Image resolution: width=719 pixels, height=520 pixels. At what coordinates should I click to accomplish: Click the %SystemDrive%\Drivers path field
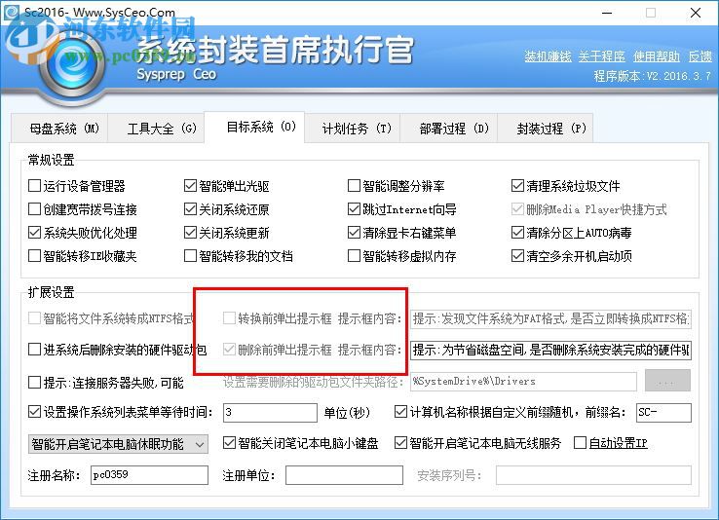coord(523,381)
